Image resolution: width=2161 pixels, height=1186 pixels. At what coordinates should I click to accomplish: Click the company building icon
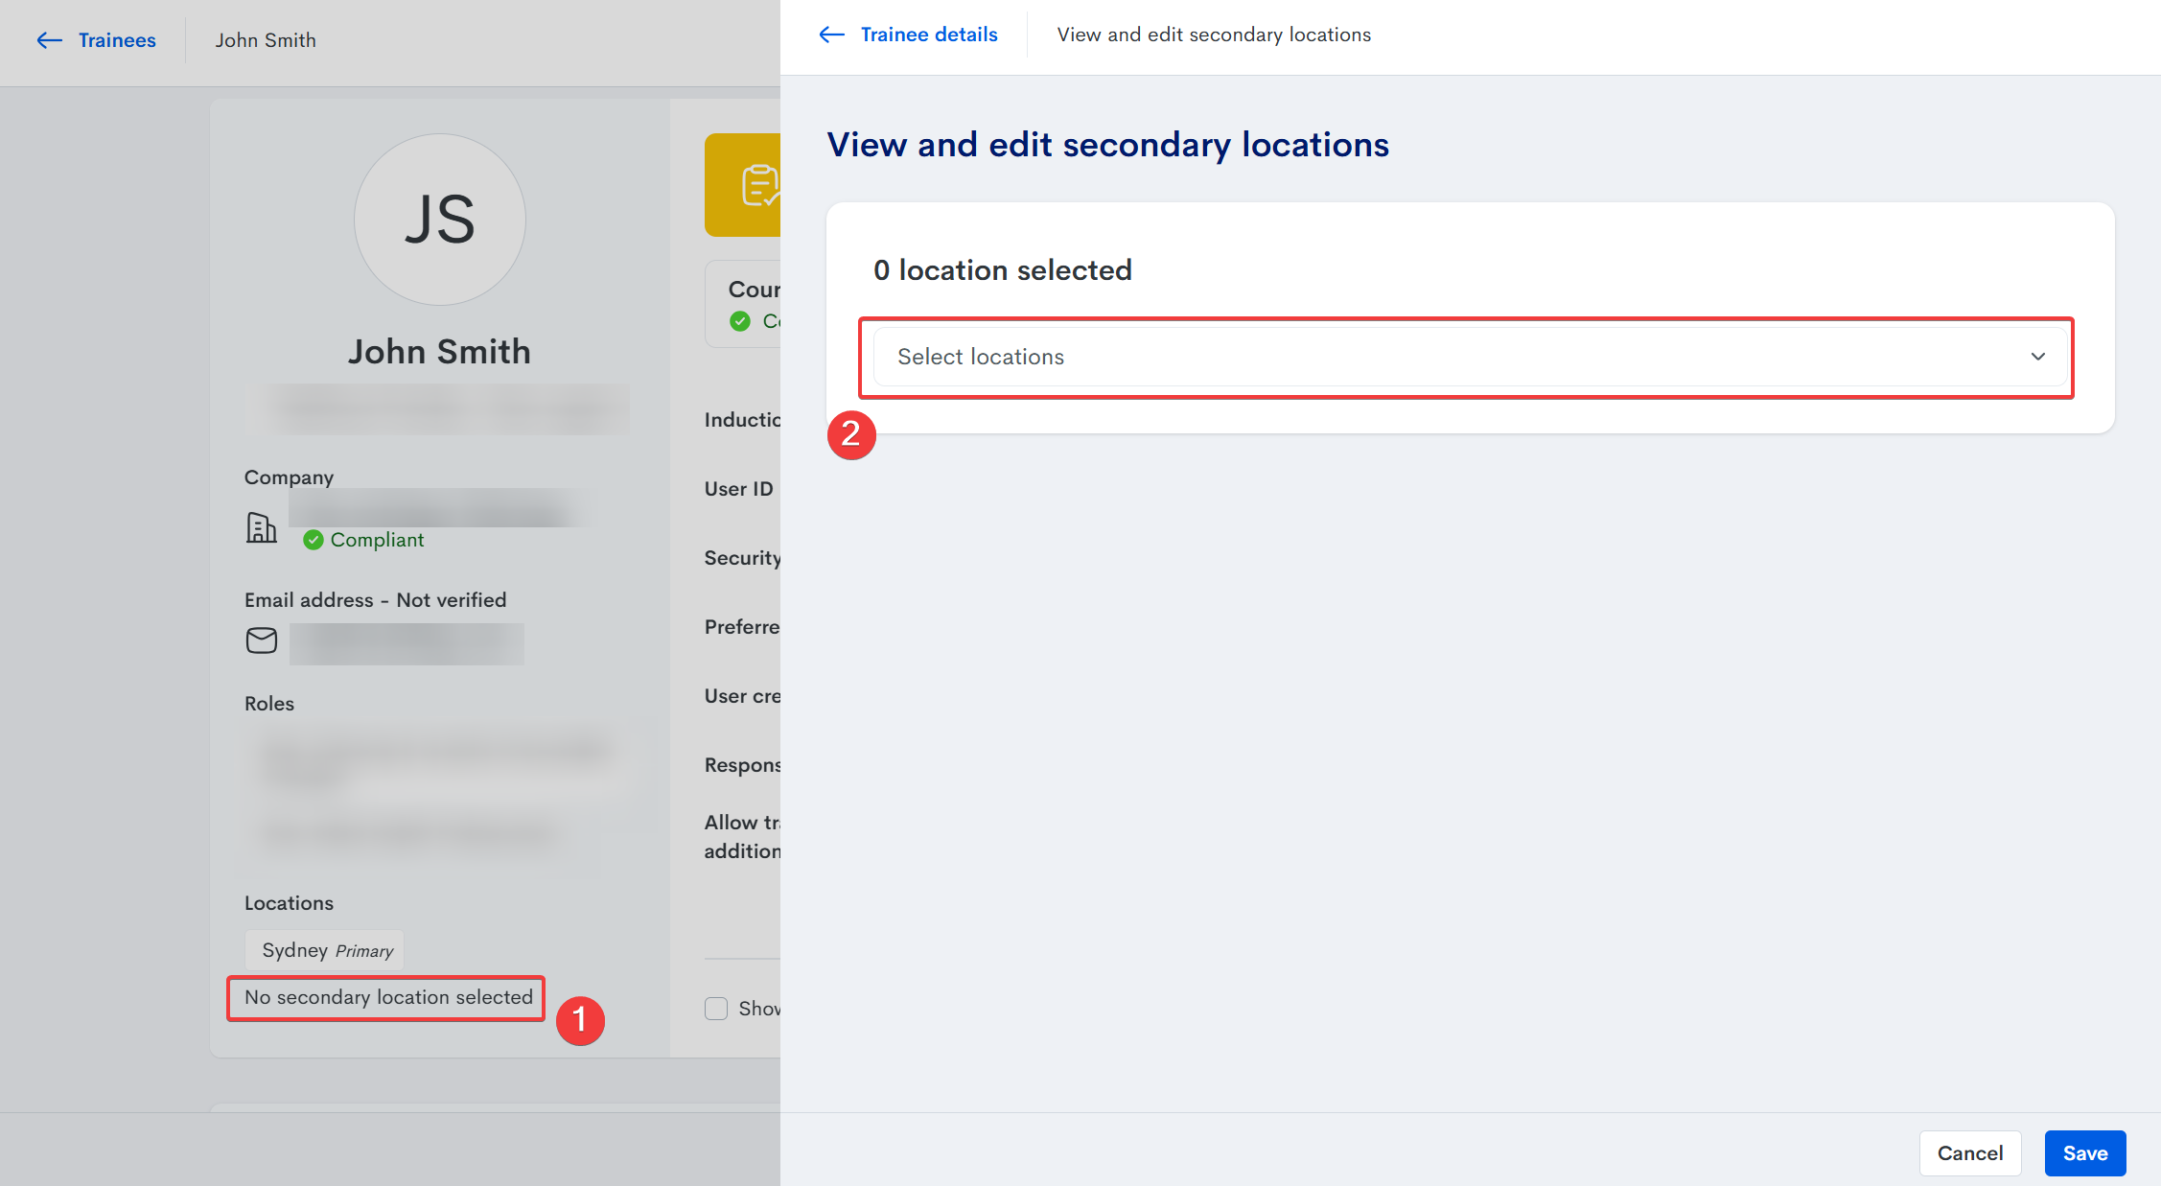click(x=261, y=527)
